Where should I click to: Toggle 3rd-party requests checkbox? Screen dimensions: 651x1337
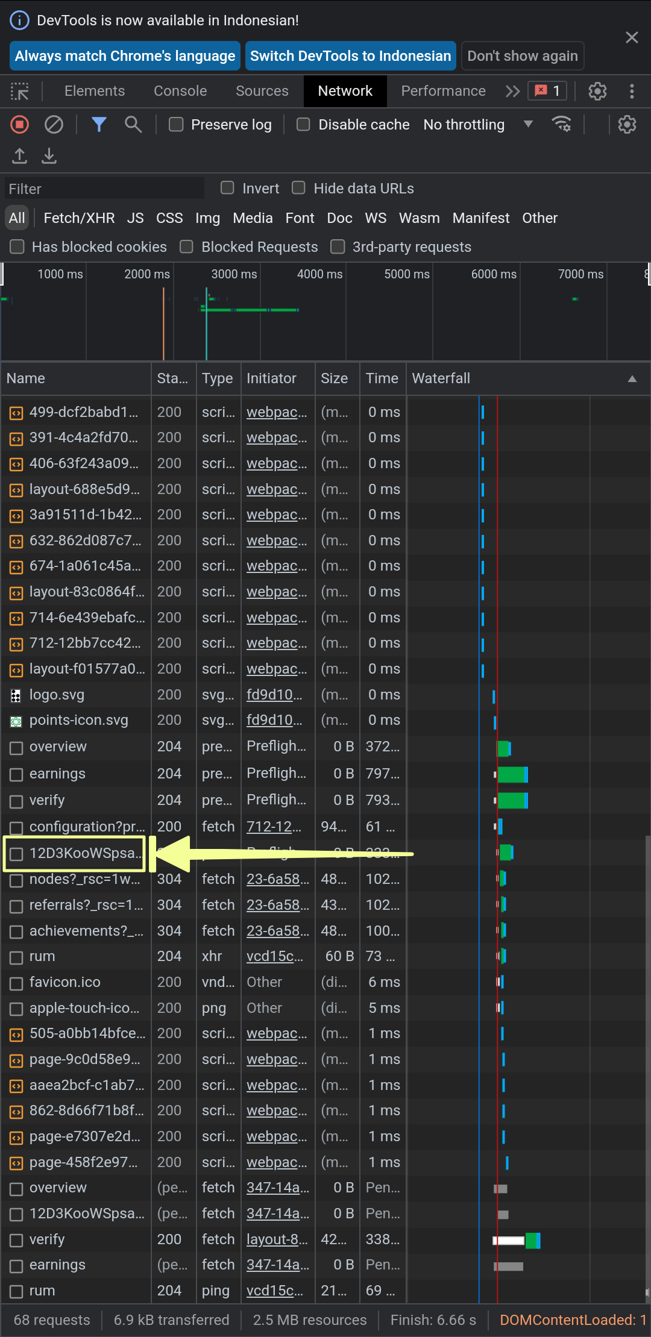click(338, 247)
